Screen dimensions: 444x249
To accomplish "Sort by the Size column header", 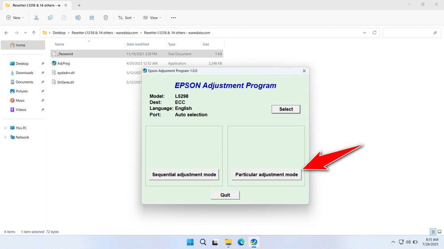I will [x=206, y=44].
